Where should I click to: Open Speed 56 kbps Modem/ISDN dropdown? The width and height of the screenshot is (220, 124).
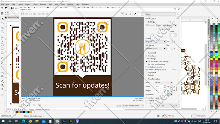pos(133,106)
